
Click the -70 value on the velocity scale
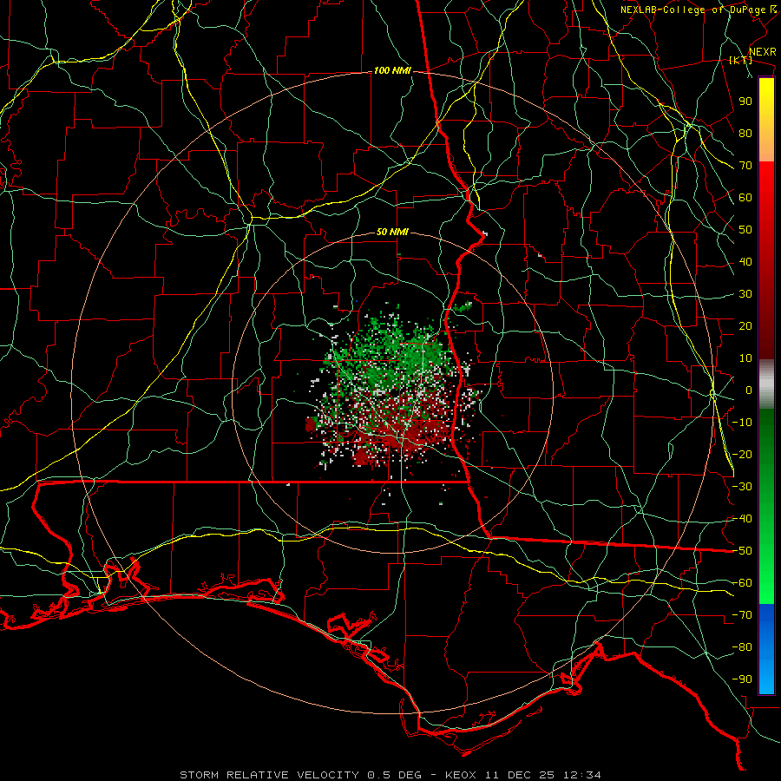click(x=742, y=615)
